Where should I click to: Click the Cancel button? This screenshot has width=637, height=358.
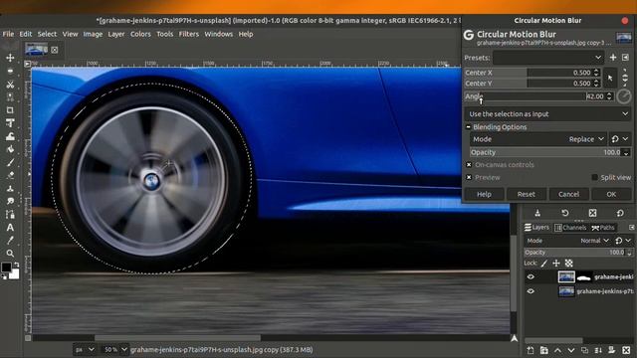point(568,195)
